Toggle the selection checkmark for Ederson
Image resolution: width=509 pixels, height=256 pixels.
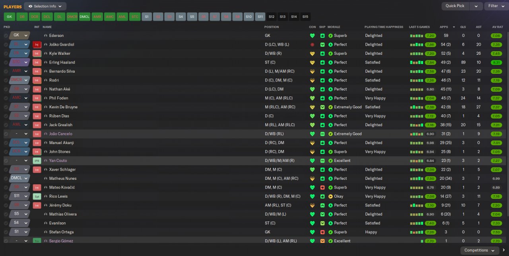point(6,35)
